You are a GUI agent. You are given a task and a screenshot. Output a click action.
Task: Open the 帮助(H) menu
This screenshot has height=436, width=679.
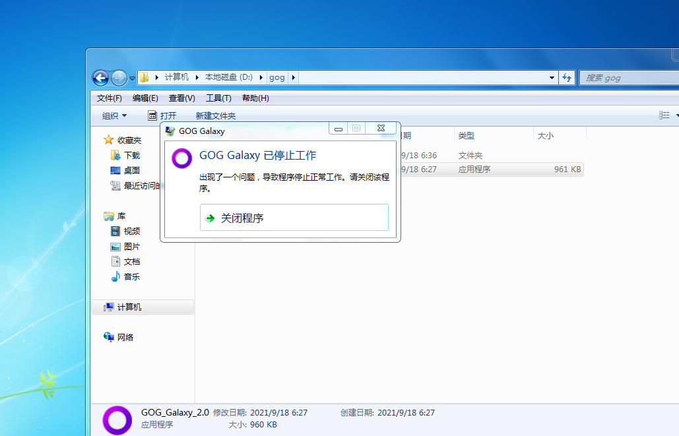(255, 98)
